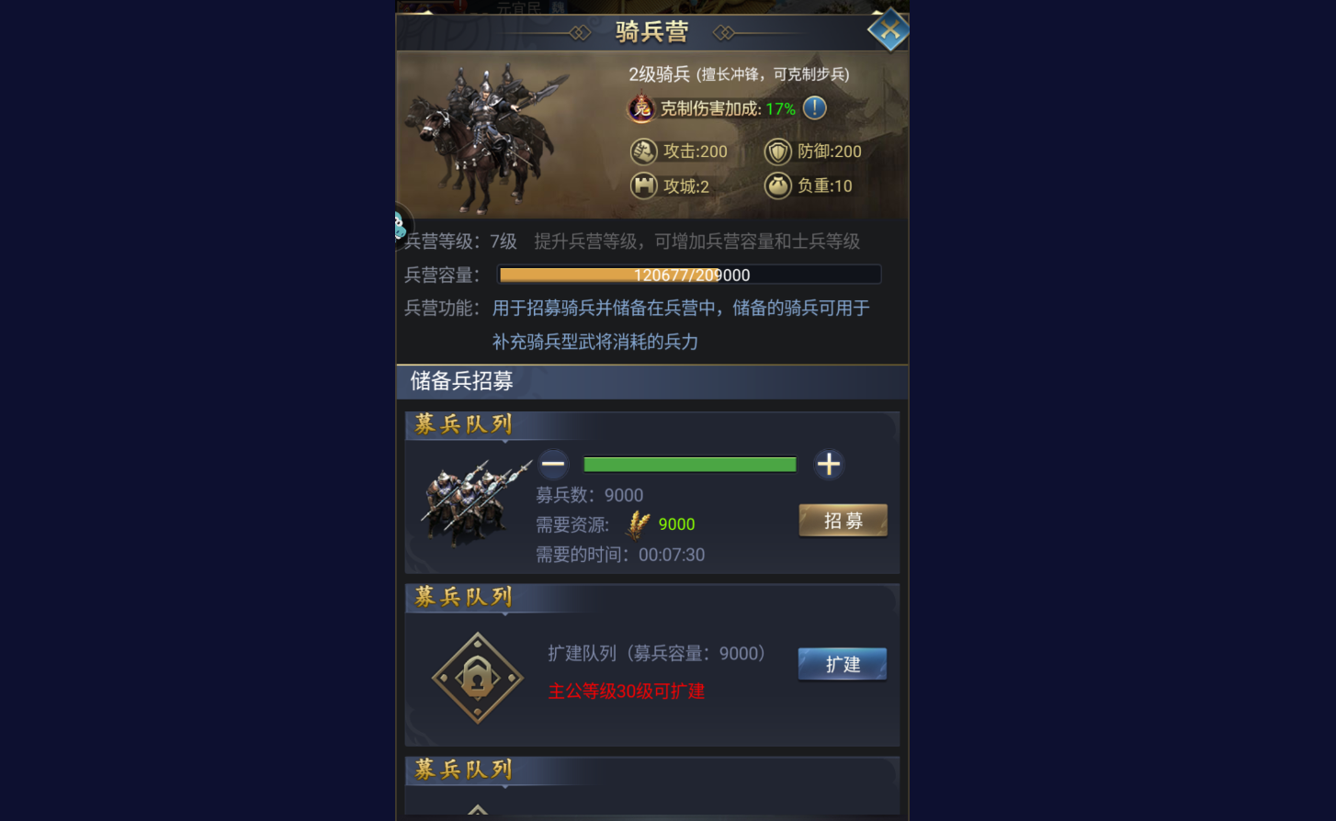Increase recruit count with plus button
The height and width of the screenshot is (821, 1336).
coord(829,464)
